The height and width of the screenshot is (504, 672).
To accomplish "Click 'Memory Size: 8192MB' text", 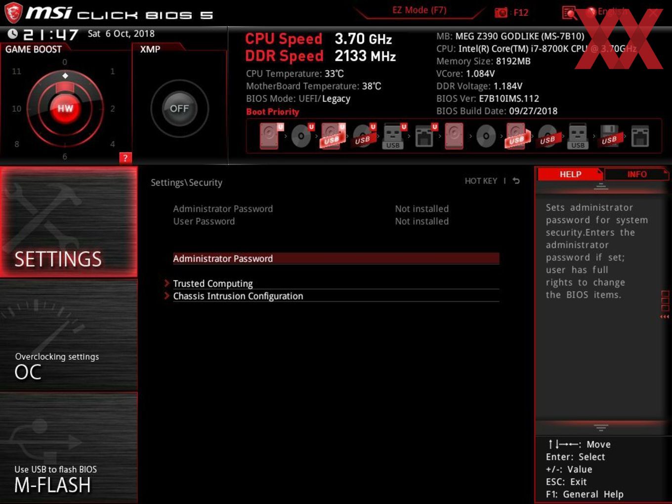I will [483, 61].
